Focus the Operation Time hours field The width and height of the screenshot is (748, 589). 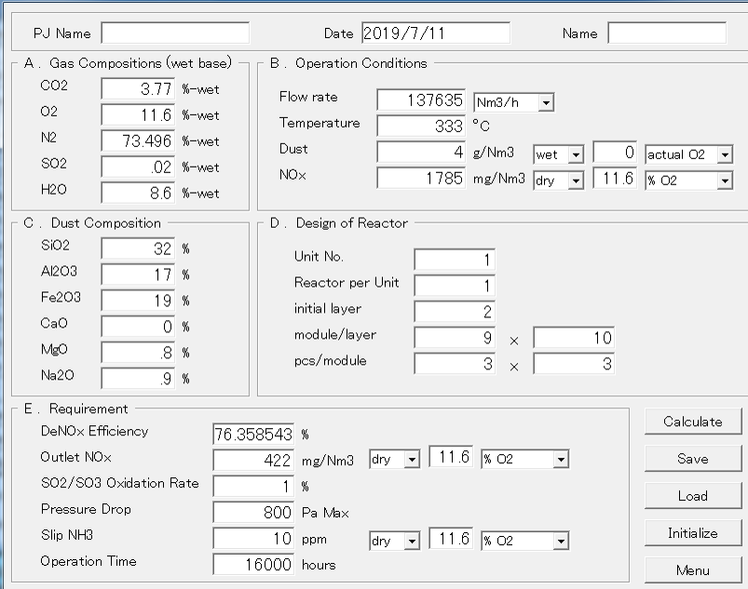click(253, 564)
